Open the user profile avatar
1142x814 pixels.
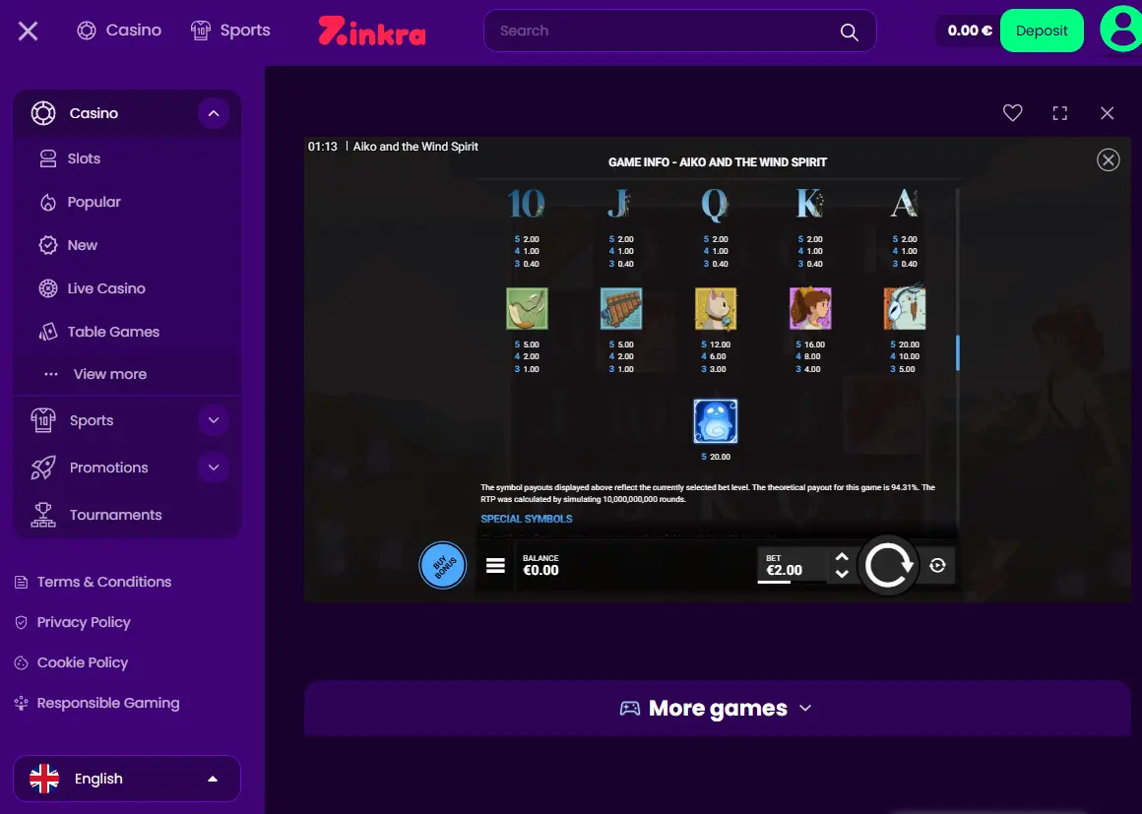coord(1121,30)
